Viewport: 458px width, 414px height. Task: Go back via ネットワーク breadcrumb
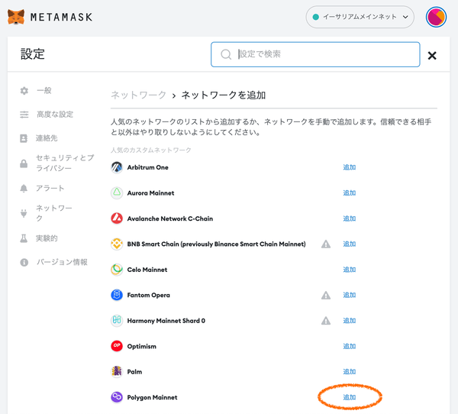138,95
